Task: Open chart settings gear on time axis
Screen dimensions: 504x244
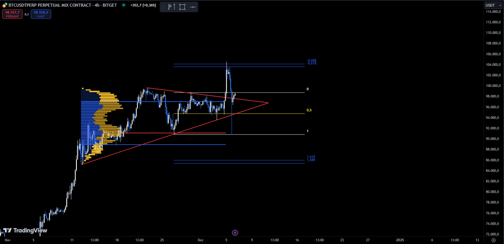Action: point(493,240)
